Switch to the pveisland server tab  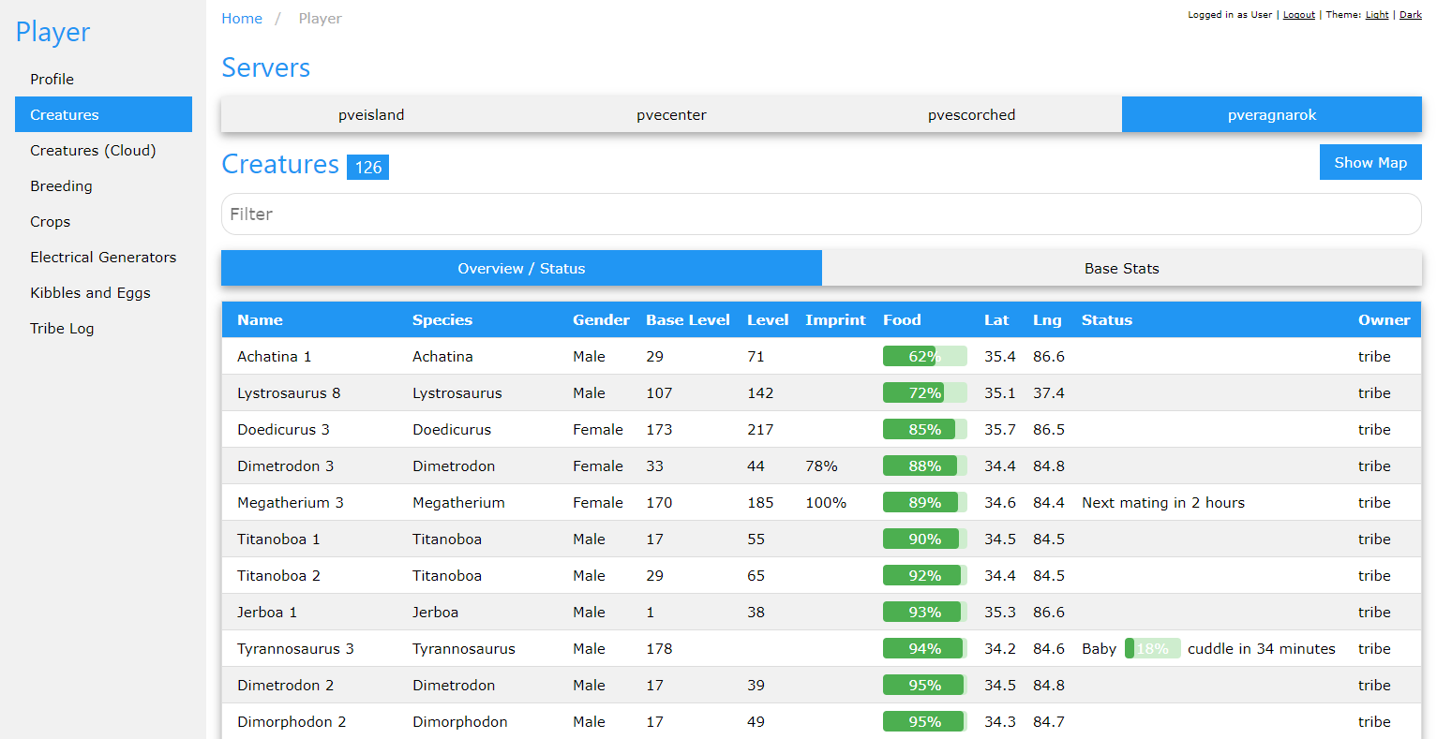[x=371, y=115]
